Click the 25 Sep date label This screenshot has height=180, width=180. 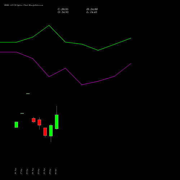(39, 171)
